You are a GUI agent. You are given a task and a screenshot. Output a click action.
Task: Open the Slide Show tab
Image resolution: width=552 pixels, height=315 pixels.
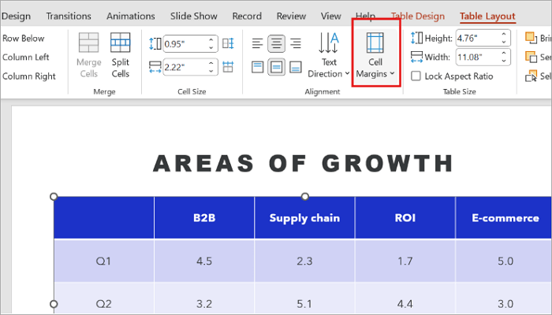[194, 17]
